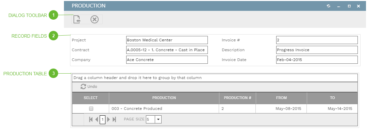Click the Undo refresh arrows icon

83,86
